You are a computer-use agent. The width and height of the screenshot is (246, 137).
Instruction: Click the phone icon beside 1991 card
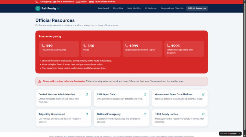168,46
